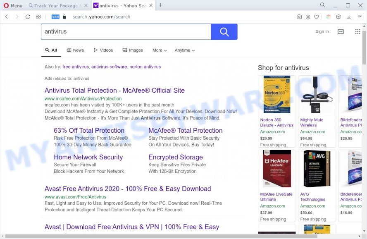The image size is (367, 239).
Task: Click Mighty Mule Wireless product image
Action: [317, 94]
